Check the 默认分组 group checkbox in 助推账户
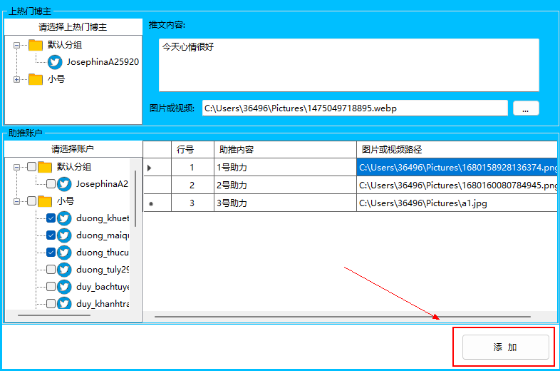560x371 pixels. tap(31, 167)
